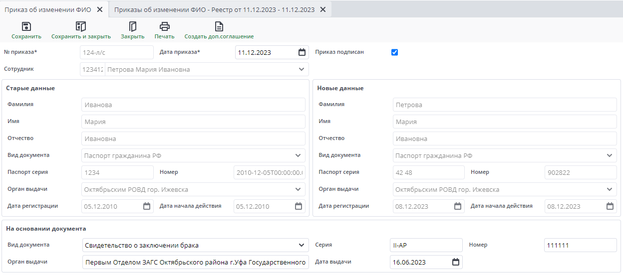Open calendar for Дата выдачи field
Image resolution: width=623 pixels, height=275 pixels.
click(x=455, y=262)
